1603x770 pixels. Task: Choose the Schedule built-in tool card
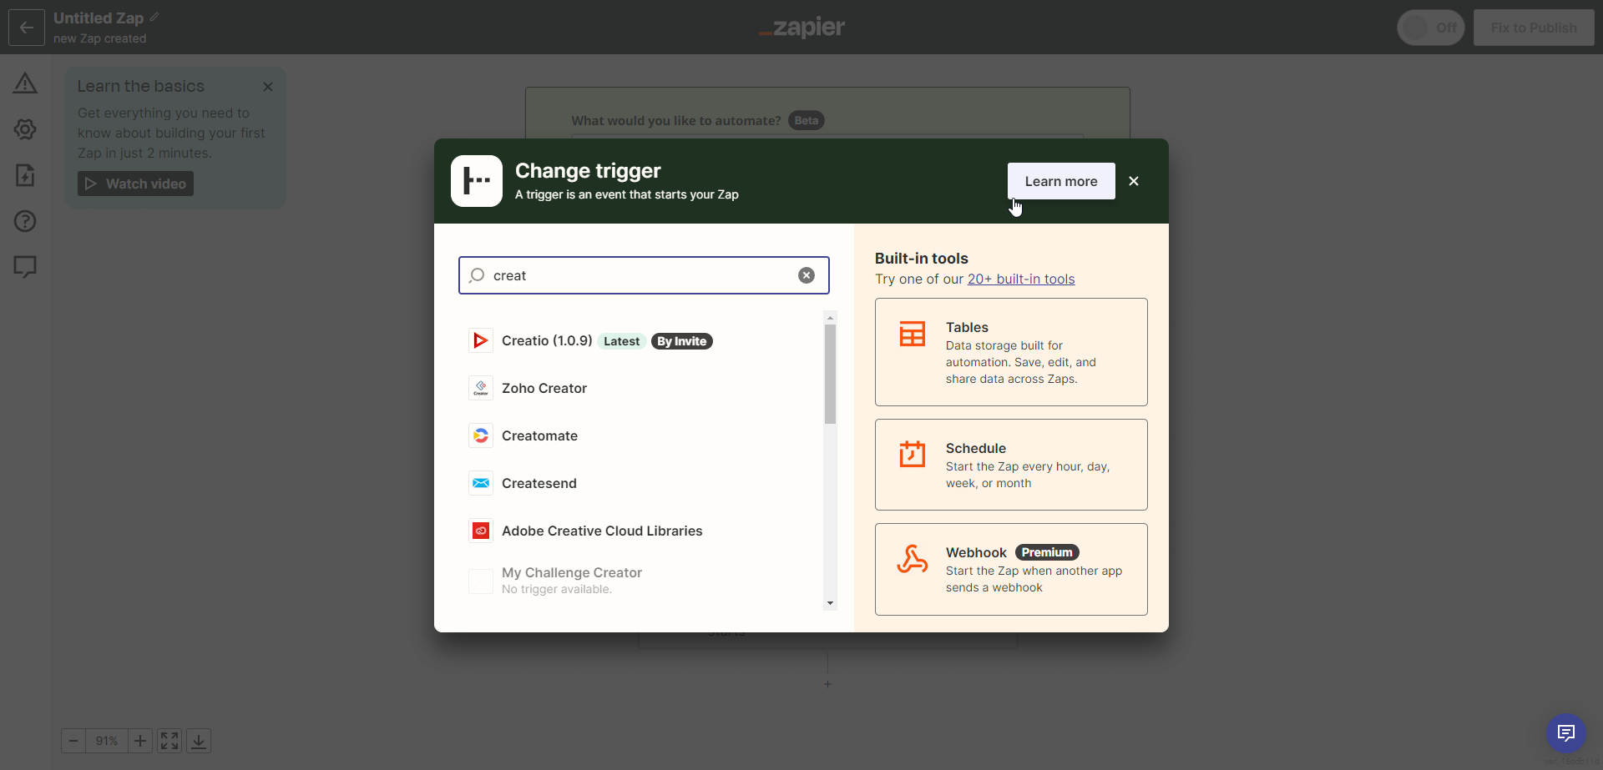[1011, 465]
